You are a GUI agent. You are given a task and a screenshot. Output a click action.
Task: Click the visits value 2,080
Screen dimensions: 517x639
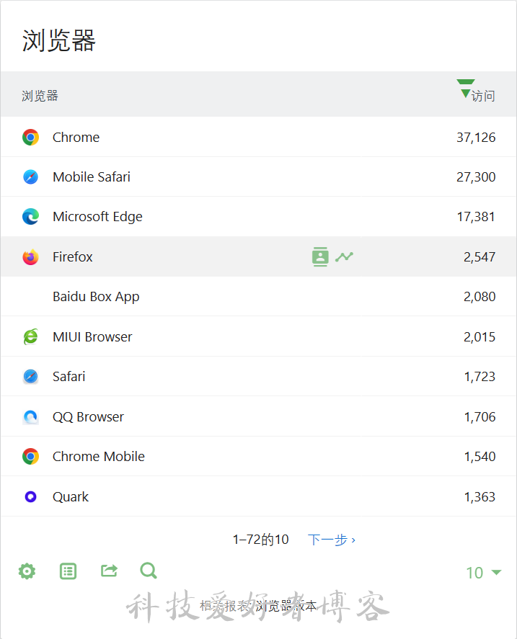(480, 296)
